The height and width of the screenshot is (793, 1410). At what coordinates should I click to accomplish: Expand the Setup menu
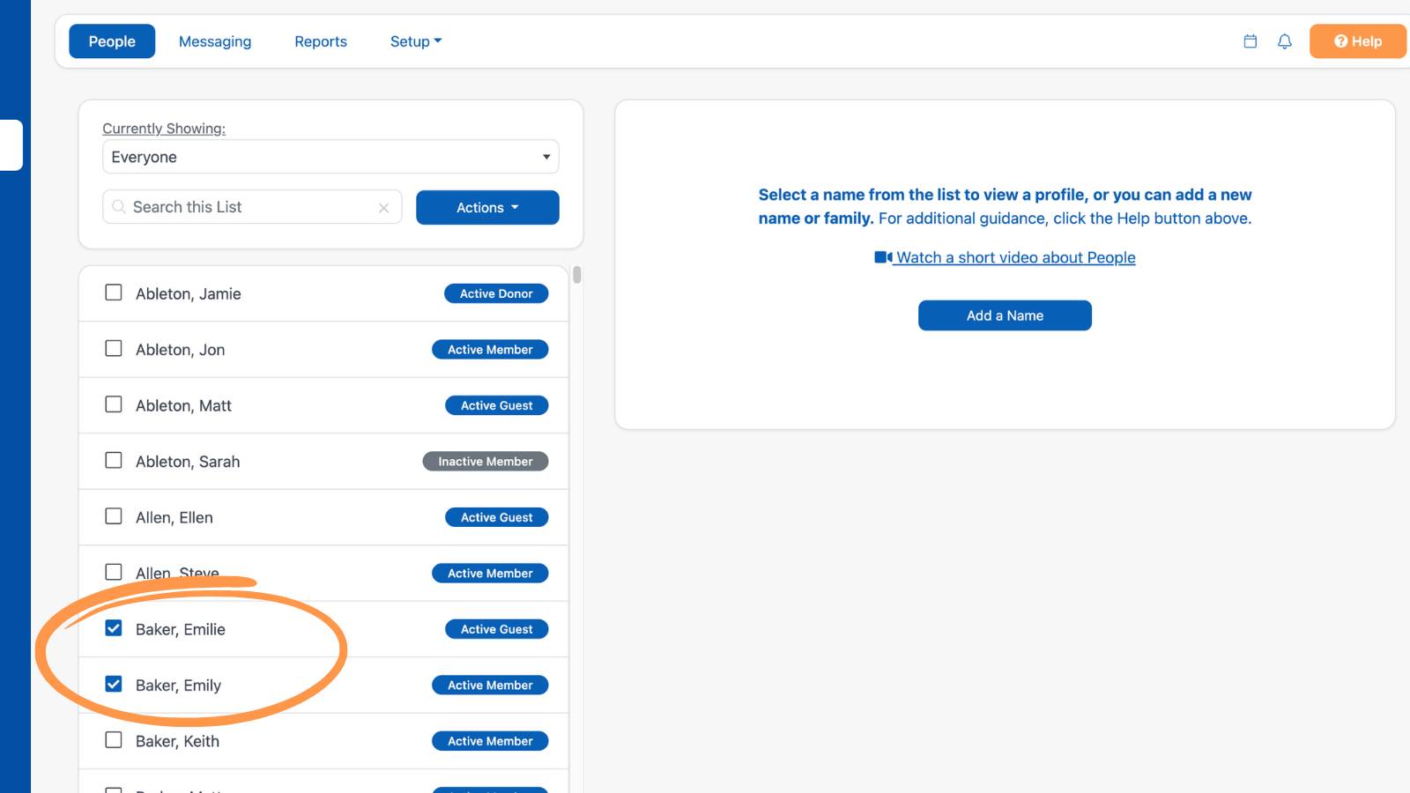416,41
